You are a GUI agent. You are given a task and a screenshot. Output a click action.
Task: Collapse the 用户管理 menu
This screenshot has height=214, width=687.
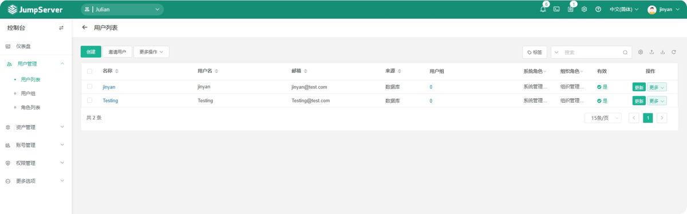point(35,64)
